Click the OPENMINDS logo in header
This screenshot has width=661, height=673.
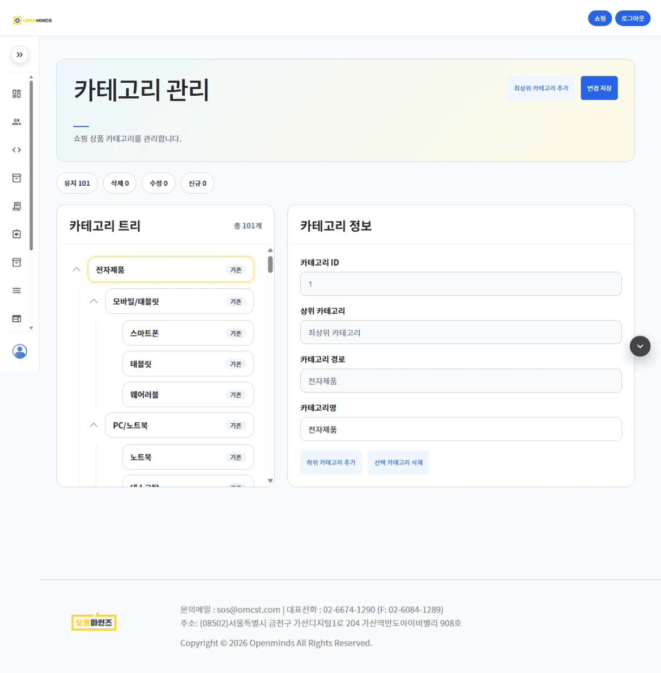tap(33, 20)
